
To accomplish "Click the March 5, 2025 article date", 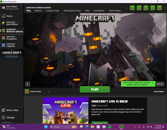I will 103,106.
